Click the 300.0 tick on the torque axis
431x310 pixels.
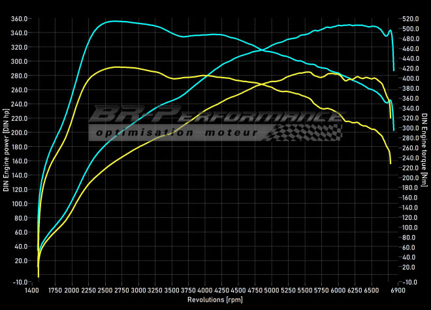tap(407, 128)
